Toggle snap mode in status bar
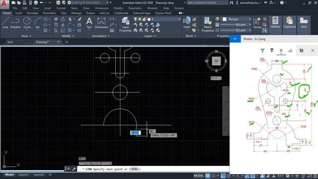The image size is (318, 179). (x=213, y=176)
